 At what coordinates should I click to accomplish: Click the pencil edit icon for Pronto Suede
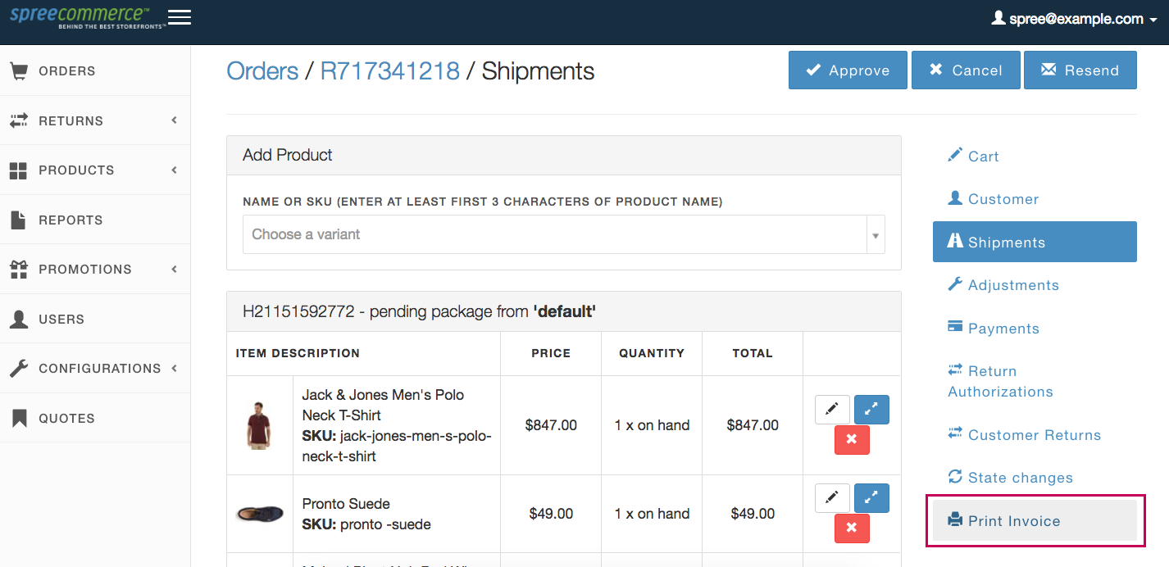click(832, 497)
